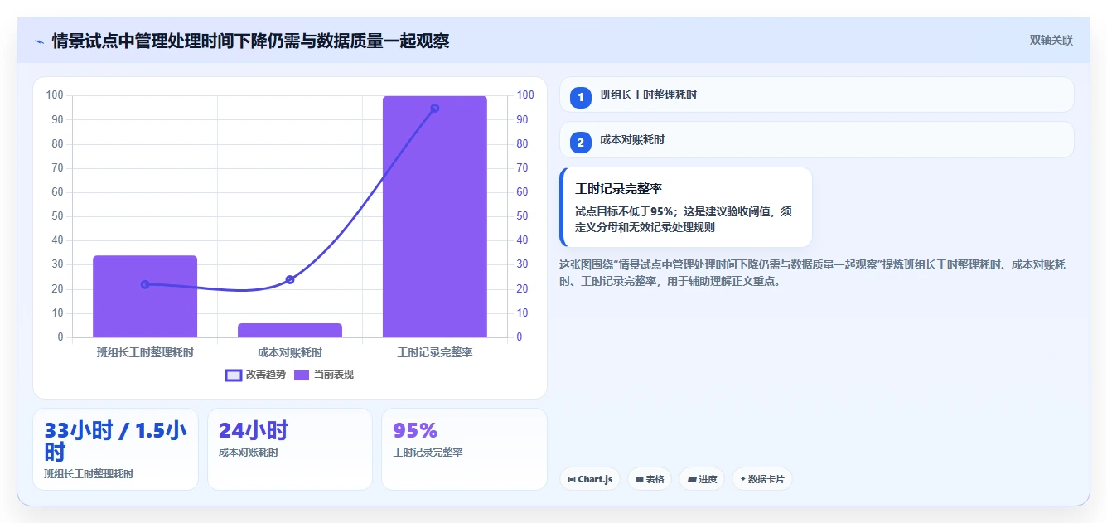
Task: Click the 表格 tag icon
Action: coord(639,480)
